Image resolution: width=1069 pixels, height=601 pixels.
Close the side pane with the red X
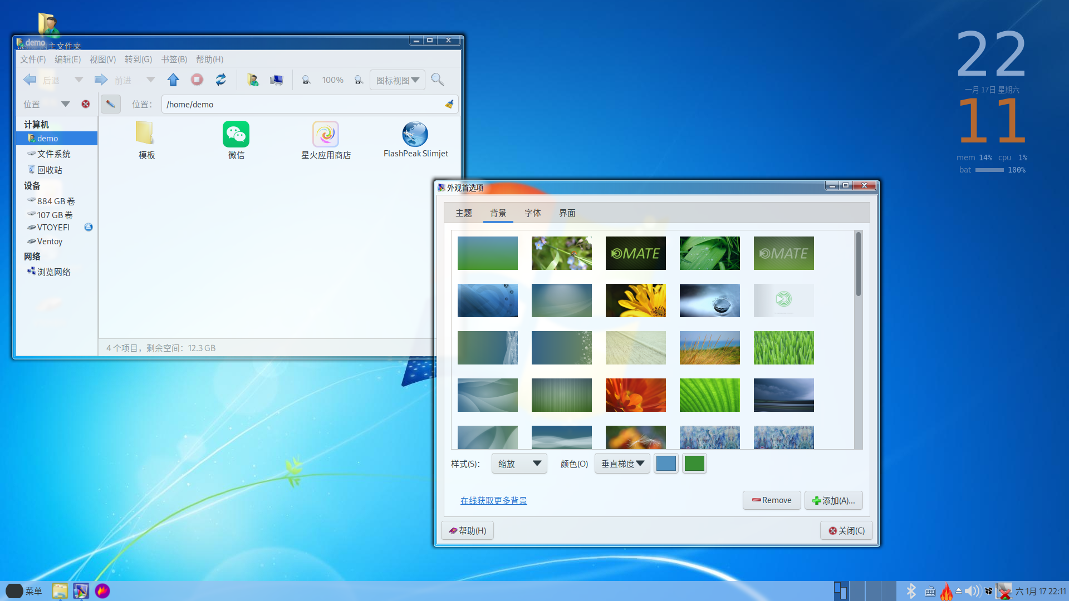click(86, 104)
